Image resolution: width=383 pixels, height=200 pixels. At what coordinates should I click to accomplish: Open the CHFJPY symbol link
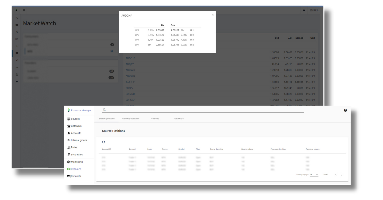click(130, 88)
